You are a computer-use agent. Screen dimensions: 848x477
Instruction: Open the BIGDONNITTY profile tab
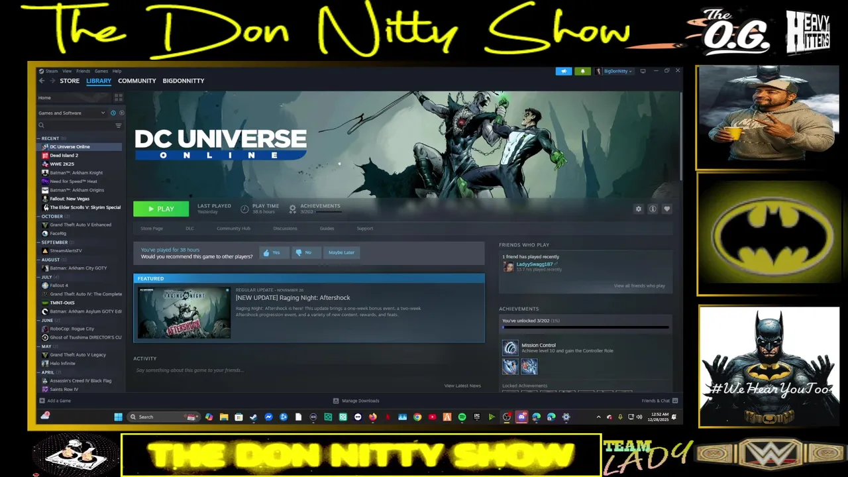(184, 81)
